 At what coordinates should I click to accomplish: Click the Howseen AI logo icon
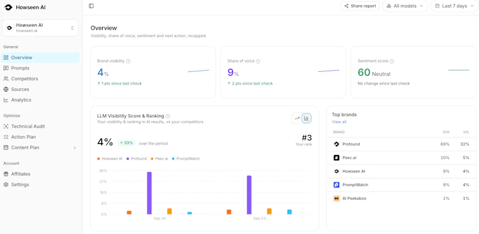pos(8,8)
